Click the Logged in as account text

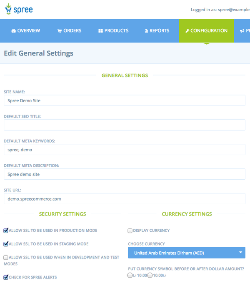[220, 10]
